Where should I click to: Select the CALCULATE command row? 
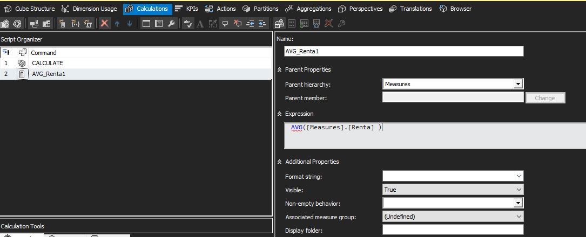(x=136, y=64)
